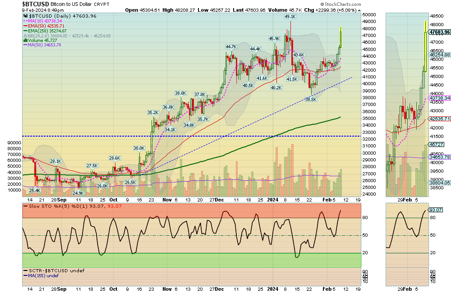
Task: Click the 27.5K price label
Action: (x=92, y=166)
